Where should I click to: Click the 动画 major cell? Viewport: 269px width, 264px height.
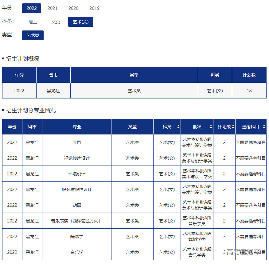point(77,205)
